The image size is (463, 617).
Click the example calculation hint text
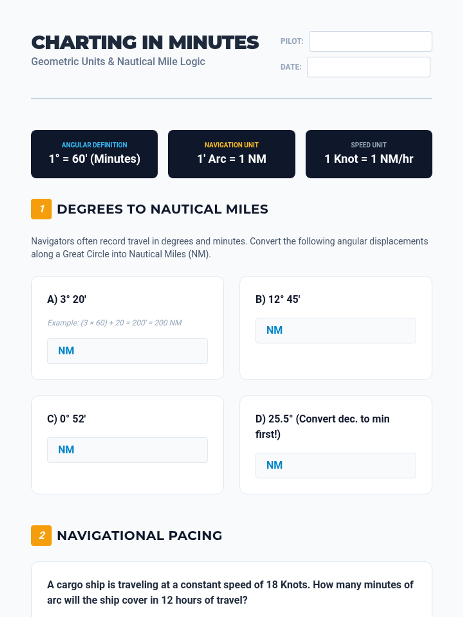114,323
